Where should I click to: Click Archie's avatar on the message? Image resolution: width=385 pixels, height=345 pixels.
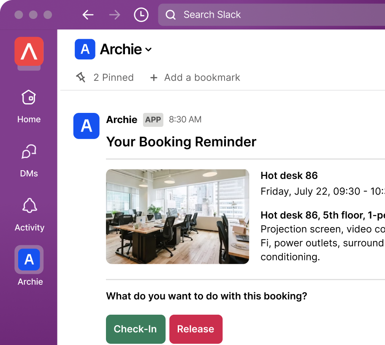86,126
